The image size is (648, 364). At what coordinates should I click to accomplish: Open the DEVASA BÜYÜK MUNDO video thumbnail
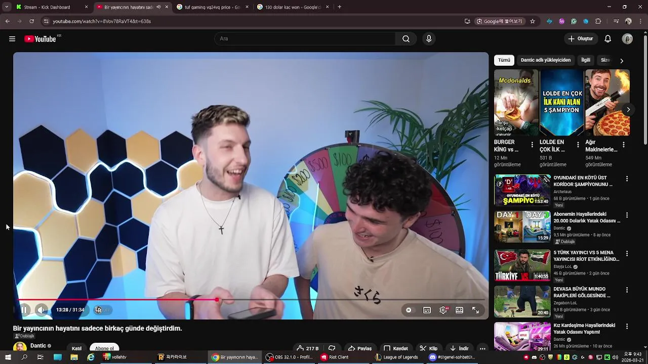(522, 302)
